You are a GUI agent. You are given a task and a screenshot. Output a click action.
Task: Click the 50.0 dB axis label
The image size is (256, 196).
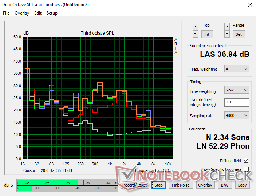17,37
